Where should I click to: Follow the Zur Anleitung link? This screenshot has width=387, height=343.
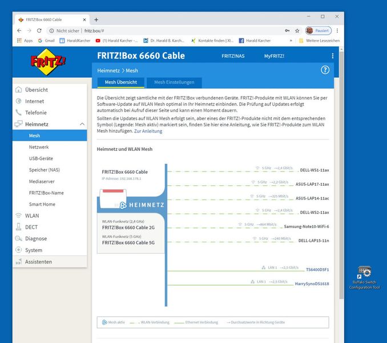(148, 131)
